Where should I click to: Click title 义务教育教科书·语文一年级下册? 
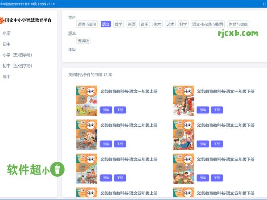[225, 91]
